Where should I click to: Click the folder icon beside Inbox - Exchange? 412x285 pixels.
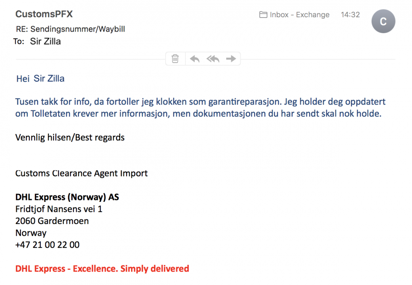(263, 15)
